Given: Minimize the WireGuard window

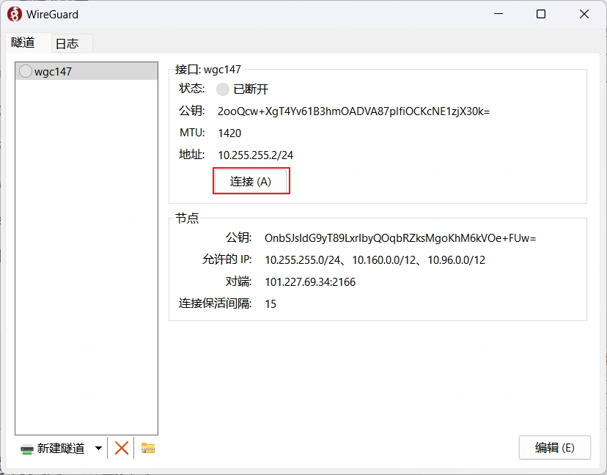Looking at the screenshot, I should (499, 14).
